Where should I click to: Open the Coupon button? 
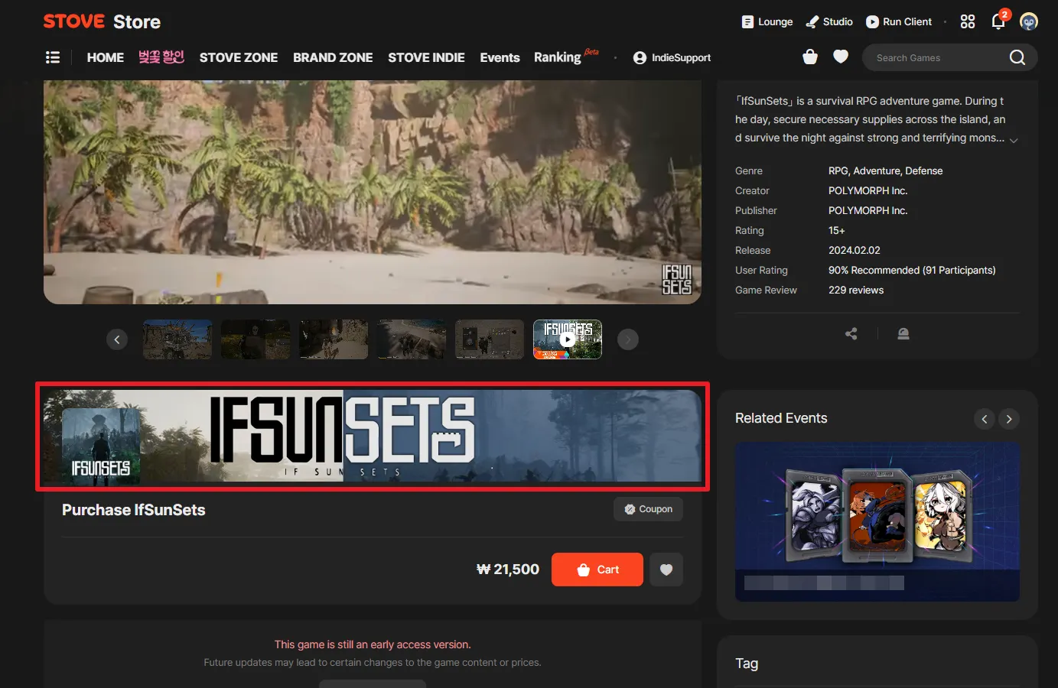(x=648, y=509)
